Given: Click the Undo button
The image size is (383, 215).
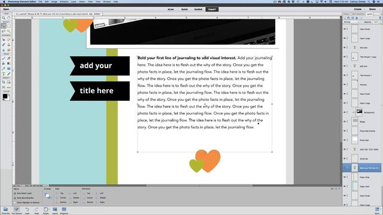Looking at the screenshot, I should click(x=27, y=211).
